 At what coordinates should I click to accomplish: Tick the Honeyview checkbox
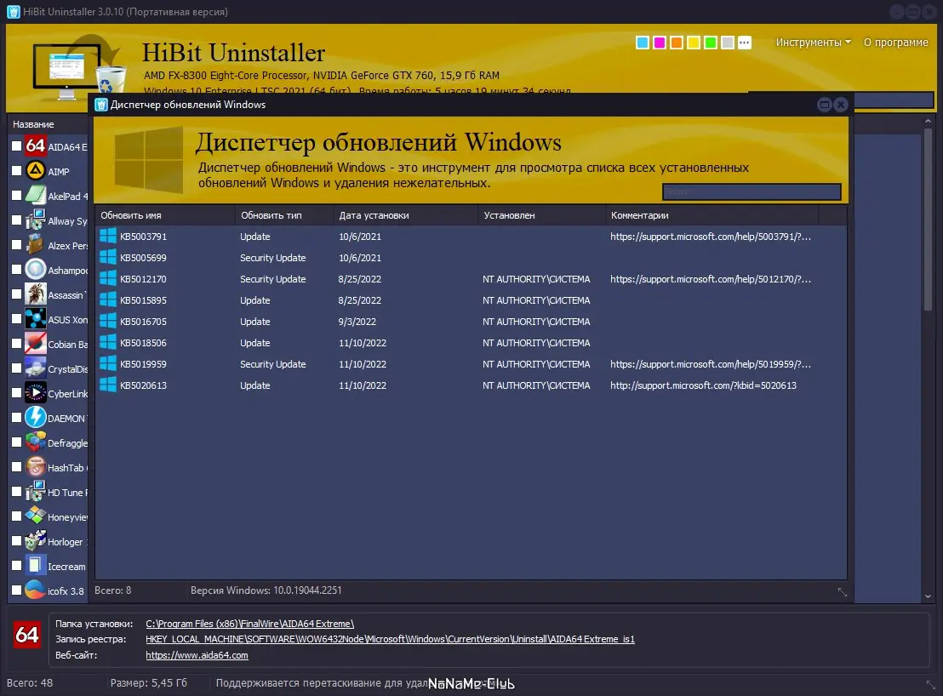coord(17,516)
